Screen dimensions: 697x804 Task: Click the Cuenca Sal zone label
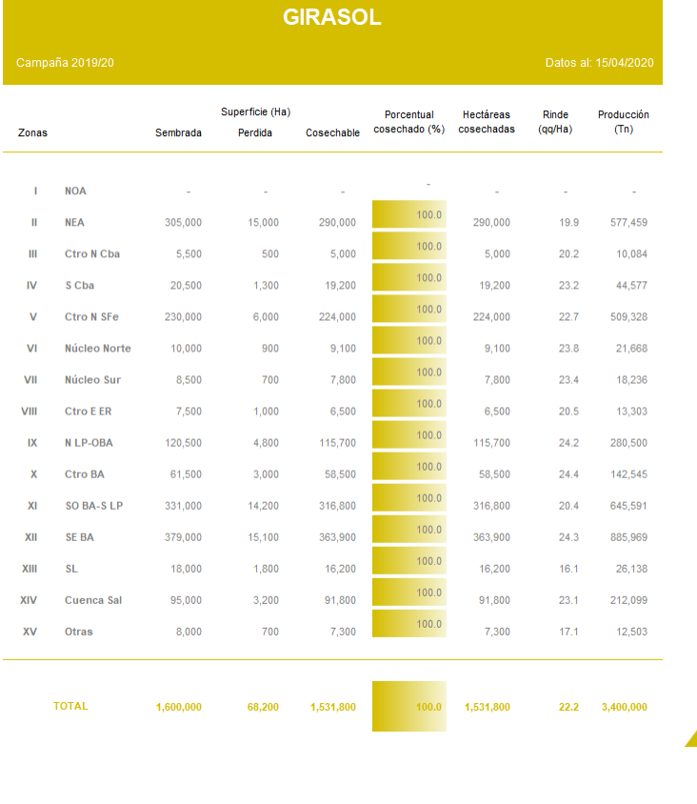pyautogui.click(x=92, y=600)
